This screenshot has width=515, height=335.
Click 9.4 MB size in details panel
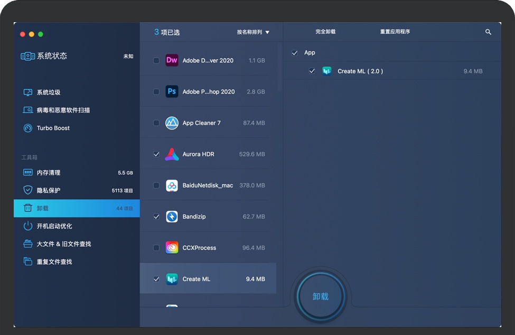[x=473, y=71]
